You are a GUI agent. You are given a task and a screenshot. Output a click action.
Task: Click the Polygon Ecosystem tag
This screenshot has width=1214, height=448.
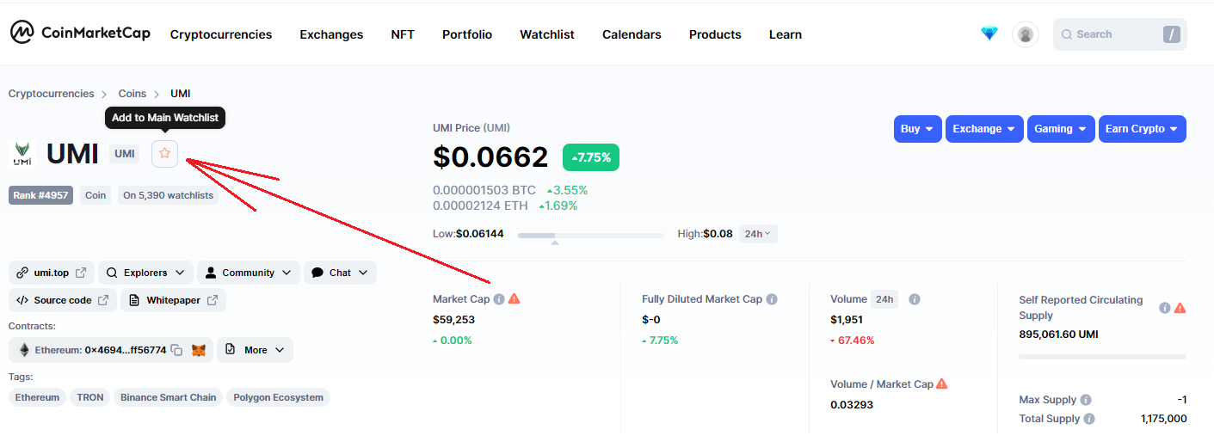tap(279, 397)
